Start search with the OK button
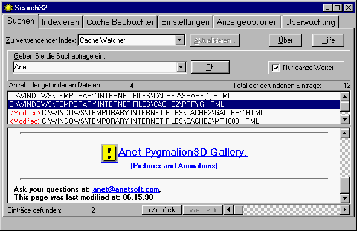357x231 pixels. point(210,67)
